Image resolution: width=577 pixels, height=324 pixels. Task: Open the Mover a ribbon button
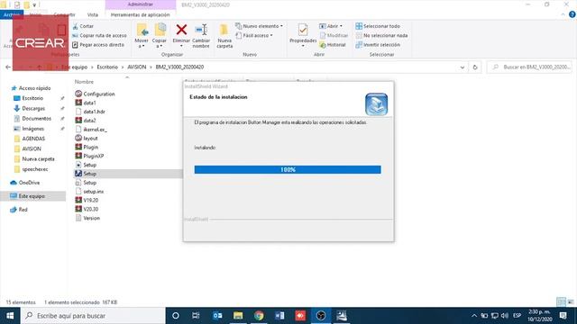pos(142,36)
